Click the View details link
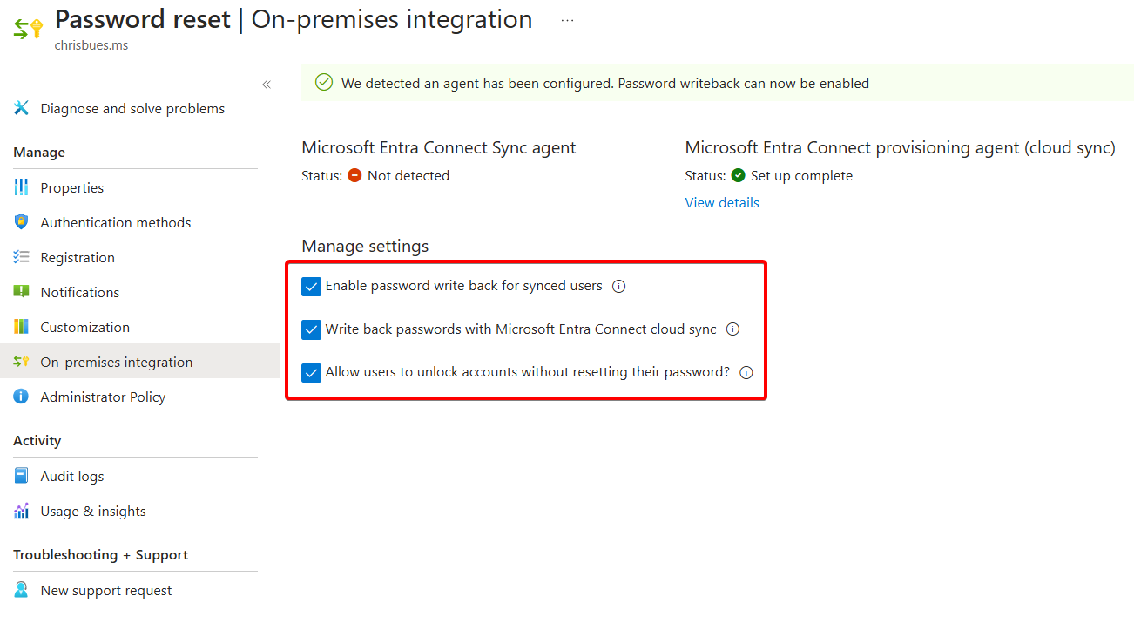The width and height of the screenshot is (1134, 617). 721,201
